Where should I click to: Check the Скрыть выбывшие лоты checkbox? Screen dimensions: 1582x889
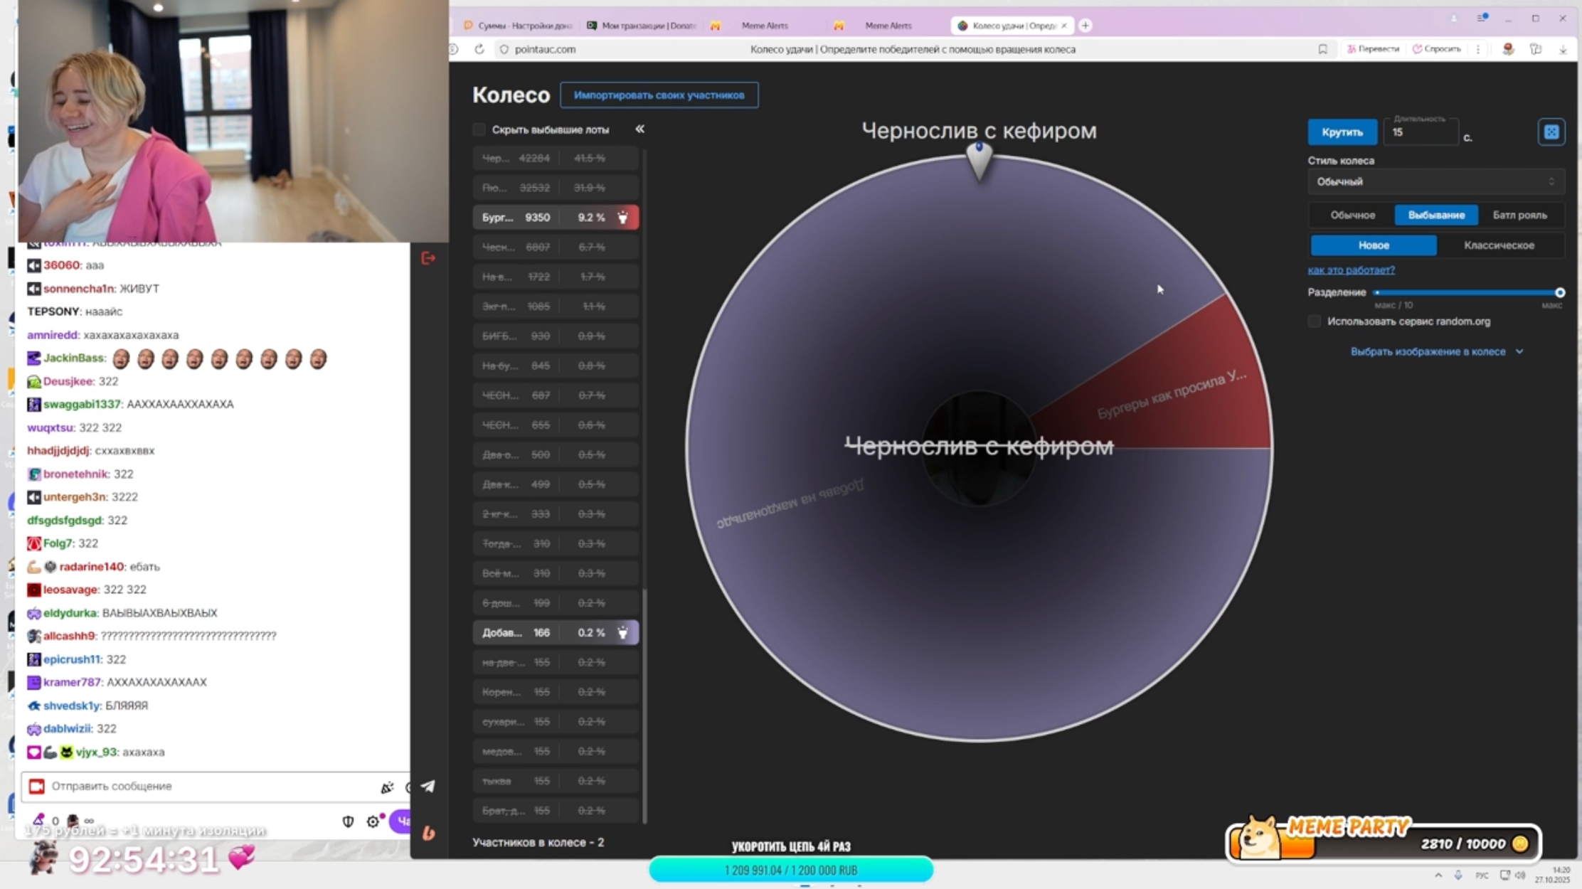[479, 129]
